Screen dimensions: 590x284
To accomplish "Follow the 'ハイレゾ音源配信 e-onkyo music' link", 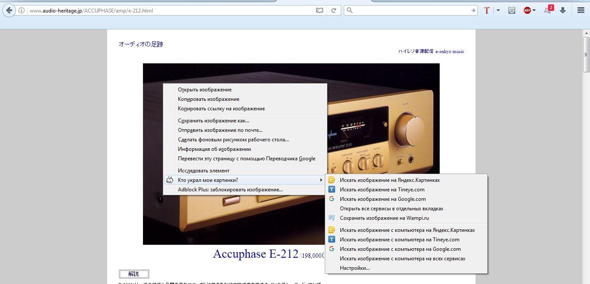I will coord(431,51).
